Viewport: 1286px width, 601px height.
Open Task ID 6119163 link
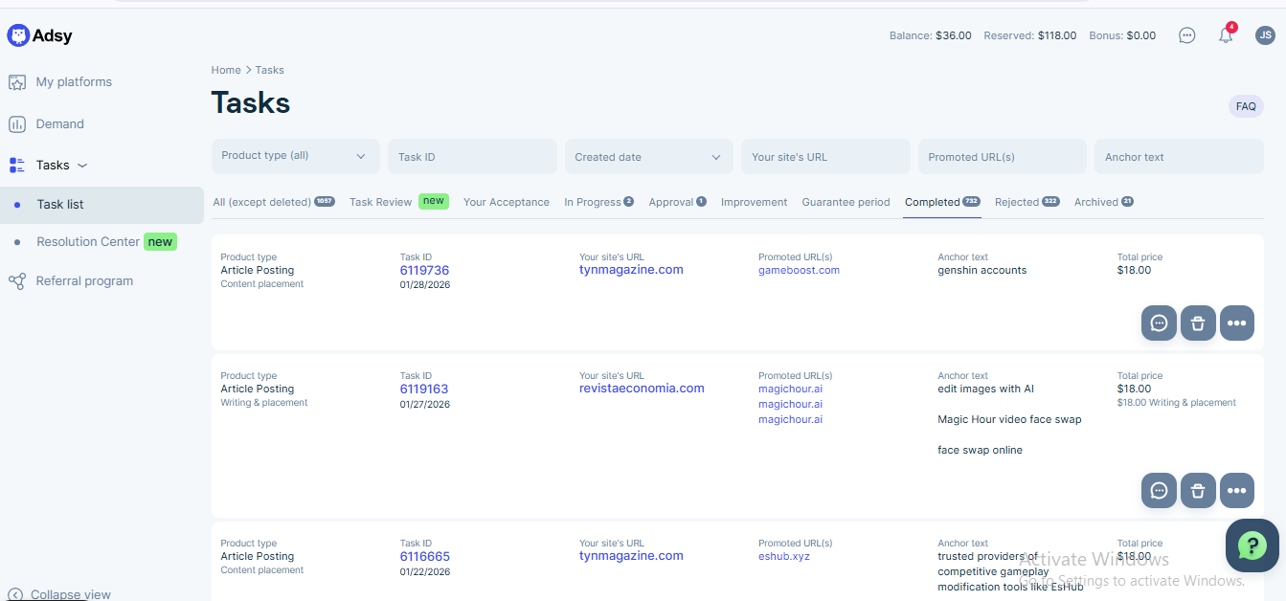(424, 389)
